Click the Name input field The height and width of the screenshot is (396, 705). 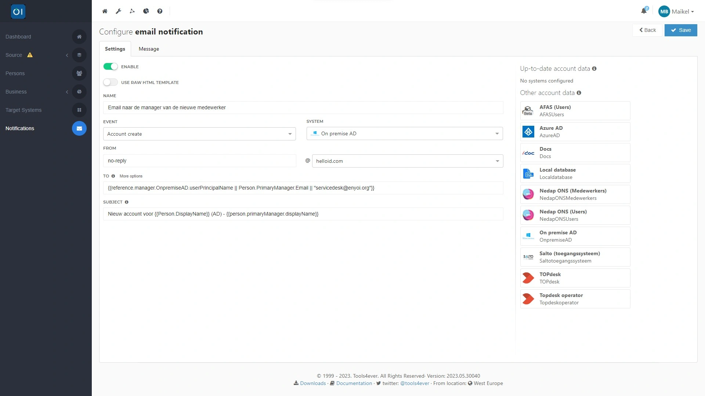point(303,107)
